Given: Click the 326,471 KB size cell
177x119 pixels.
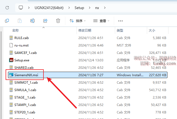Looking at the screenshot, I should 158,53.
